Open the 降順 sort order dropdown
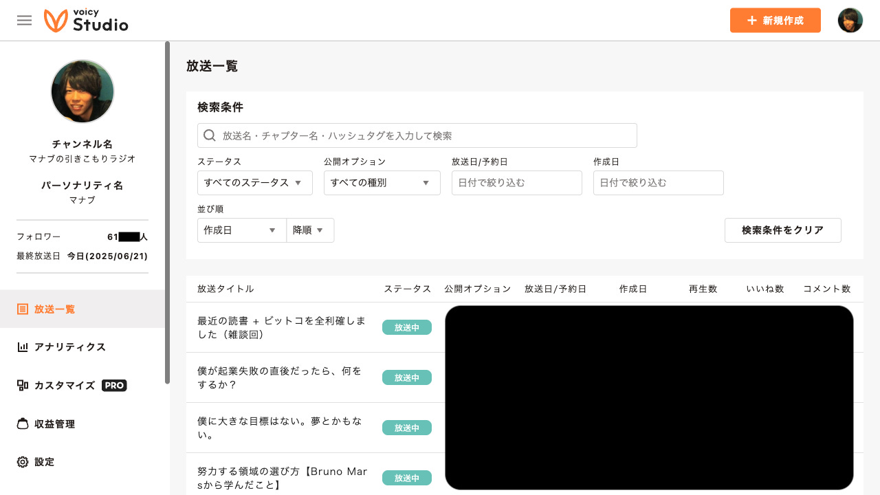Image resolution: width=880 pixels, height=495 pixels. 311,230
